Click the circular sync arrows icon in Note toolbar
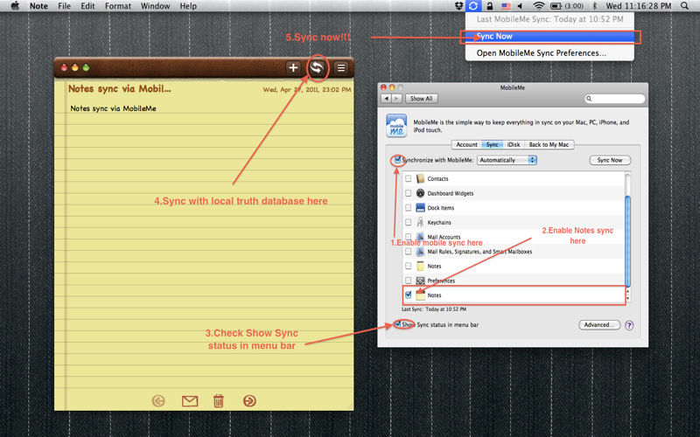This screenshot has height=437, width=700. click(317, 68)
